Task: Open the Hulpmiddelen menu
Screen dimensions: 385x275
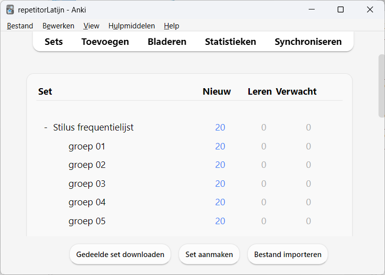Action: (x=132, y=26)
